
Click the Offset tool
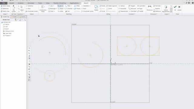coord(77,6)
